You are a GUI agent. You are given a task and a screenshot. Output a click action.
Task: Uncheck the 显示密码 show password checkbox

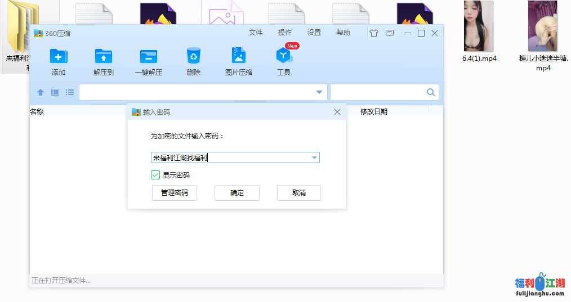[x=155, y=175]
